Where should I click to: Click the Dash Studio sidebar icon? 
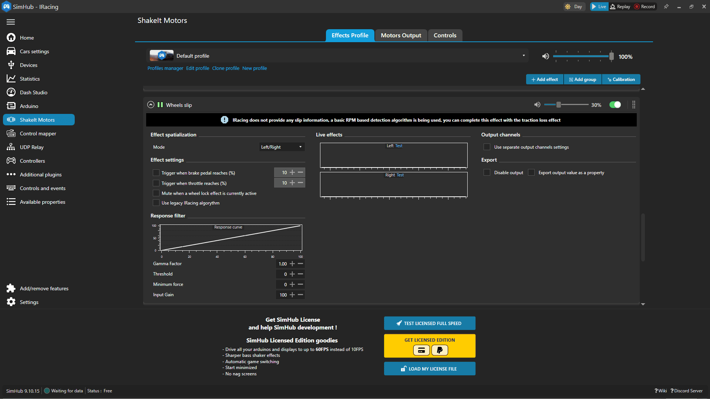pos(11,92)
